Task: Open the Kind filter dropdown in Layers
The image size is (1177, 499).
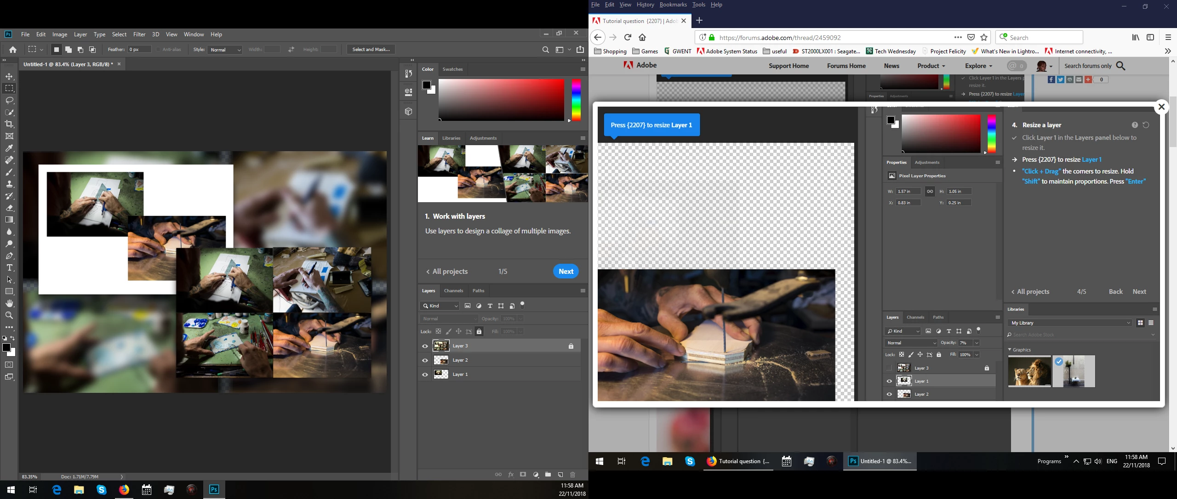Action: click(440, 306)
